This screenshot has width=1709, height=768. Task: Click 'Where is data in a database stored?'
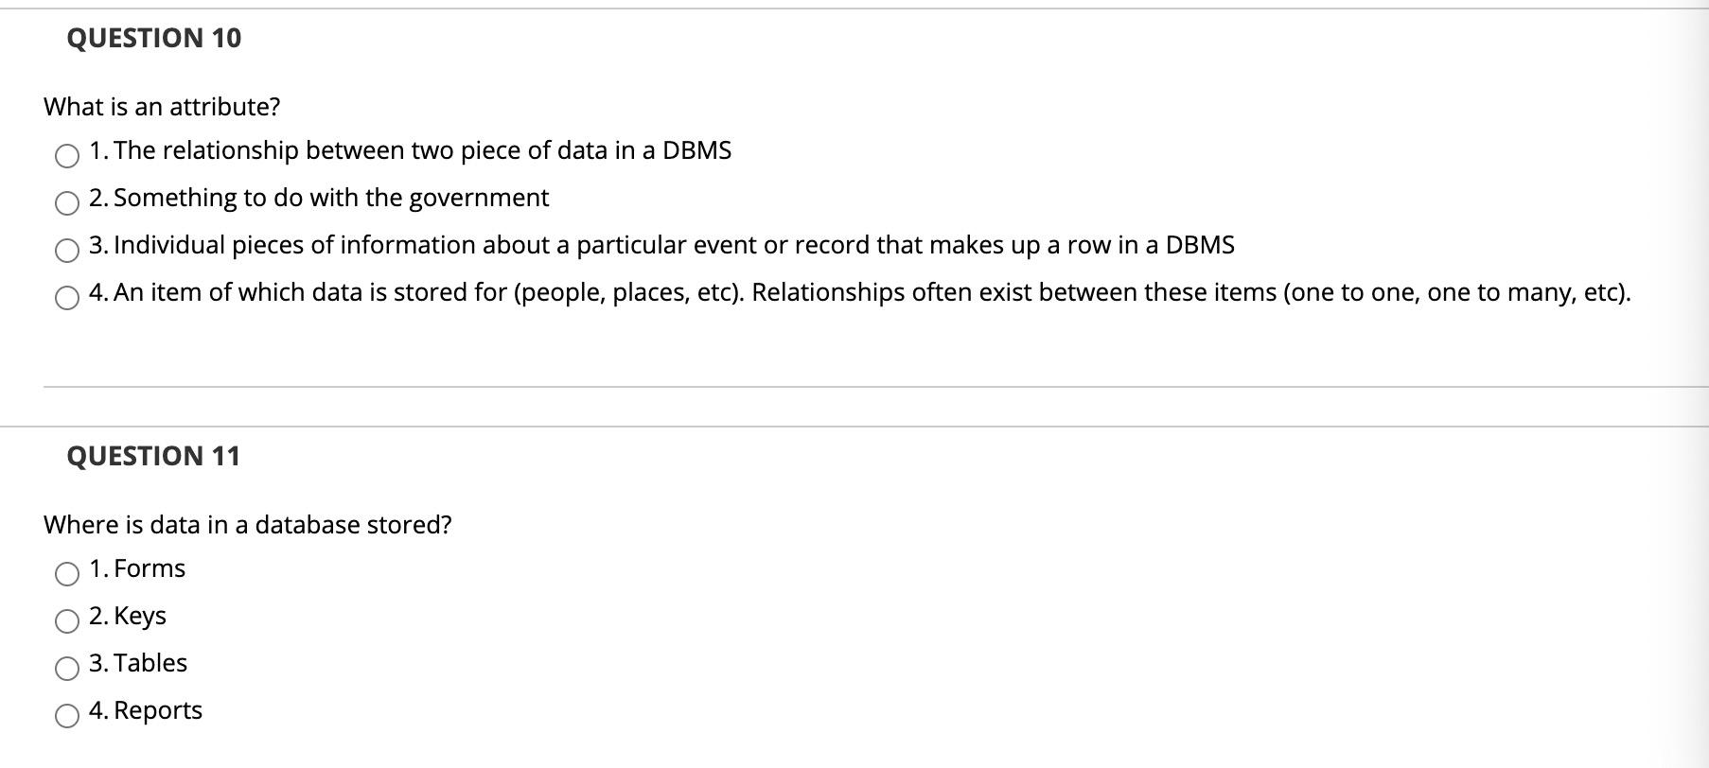249,524
